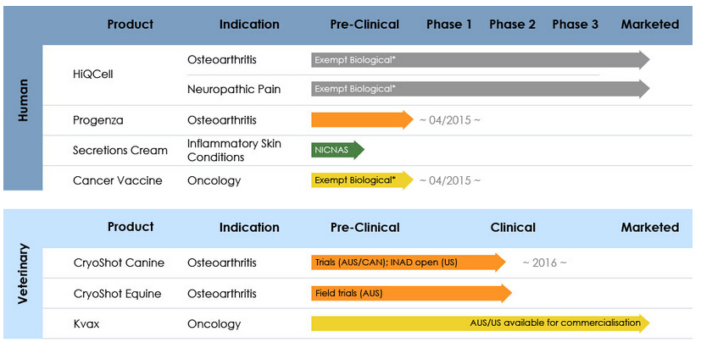
Task: Select the orange Progenza progress arrow
Action: point(360,120)
